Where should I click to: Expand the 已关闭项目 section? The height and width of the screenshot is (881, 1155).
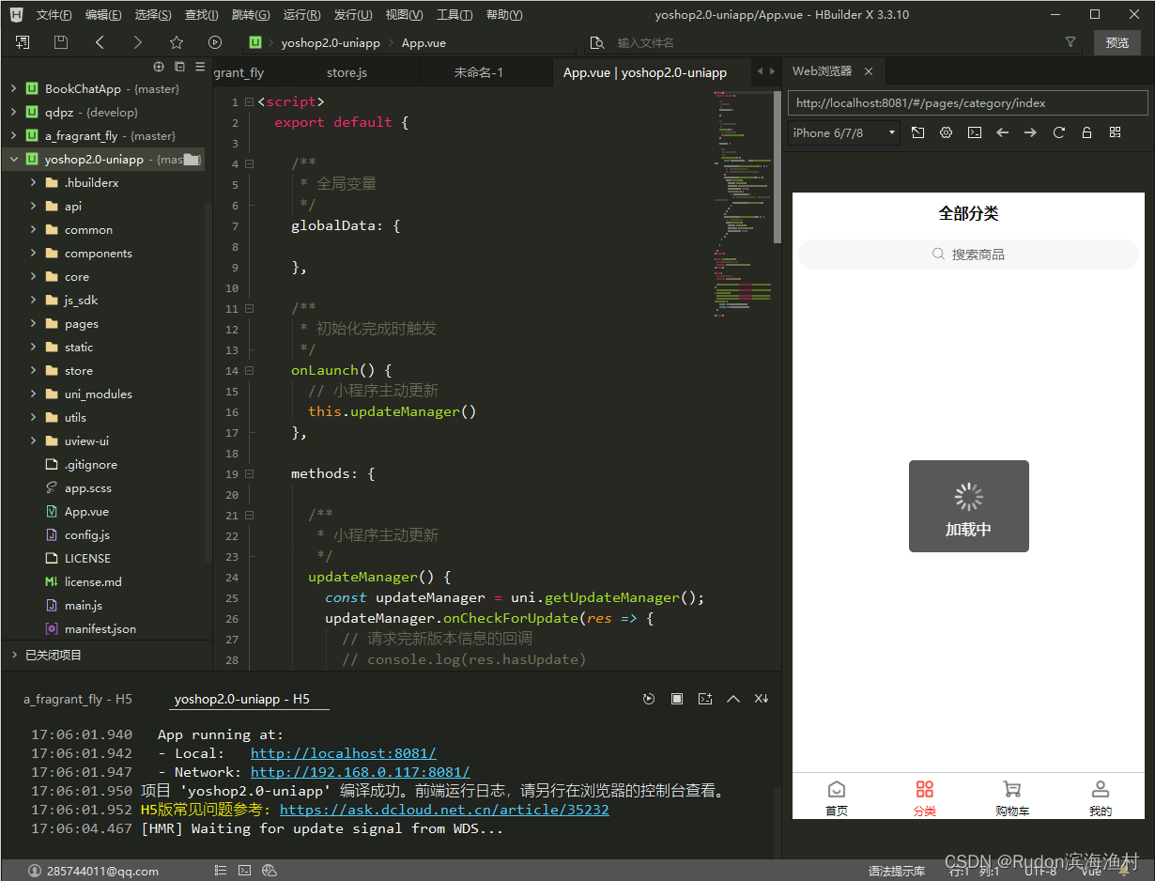coord(56,656)
